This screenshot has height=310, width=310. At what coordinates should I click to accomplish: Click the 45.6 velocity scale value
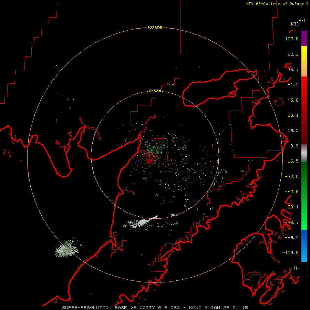point(293,100)
